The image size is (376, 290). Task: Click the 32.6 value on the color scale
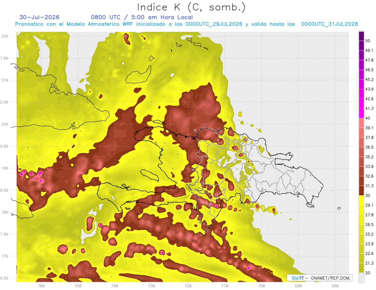pos(369,176)
